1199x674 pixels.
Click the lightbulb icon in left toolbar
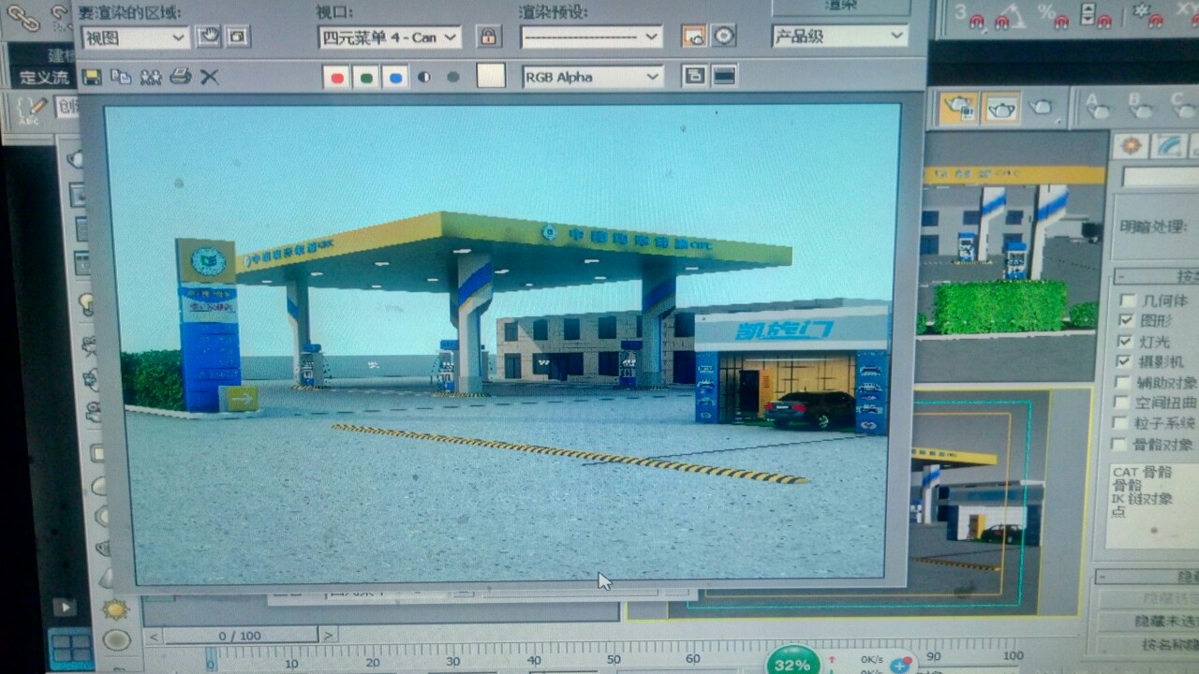pyautogui.click(x=86, y=304)
